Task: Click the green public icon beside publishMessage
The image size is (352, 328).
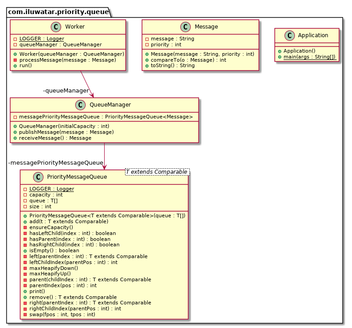Action: (15, 132)
